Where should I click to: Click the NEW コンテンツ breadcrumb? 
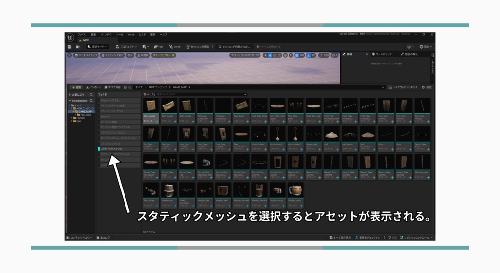(x=158, y=87)
